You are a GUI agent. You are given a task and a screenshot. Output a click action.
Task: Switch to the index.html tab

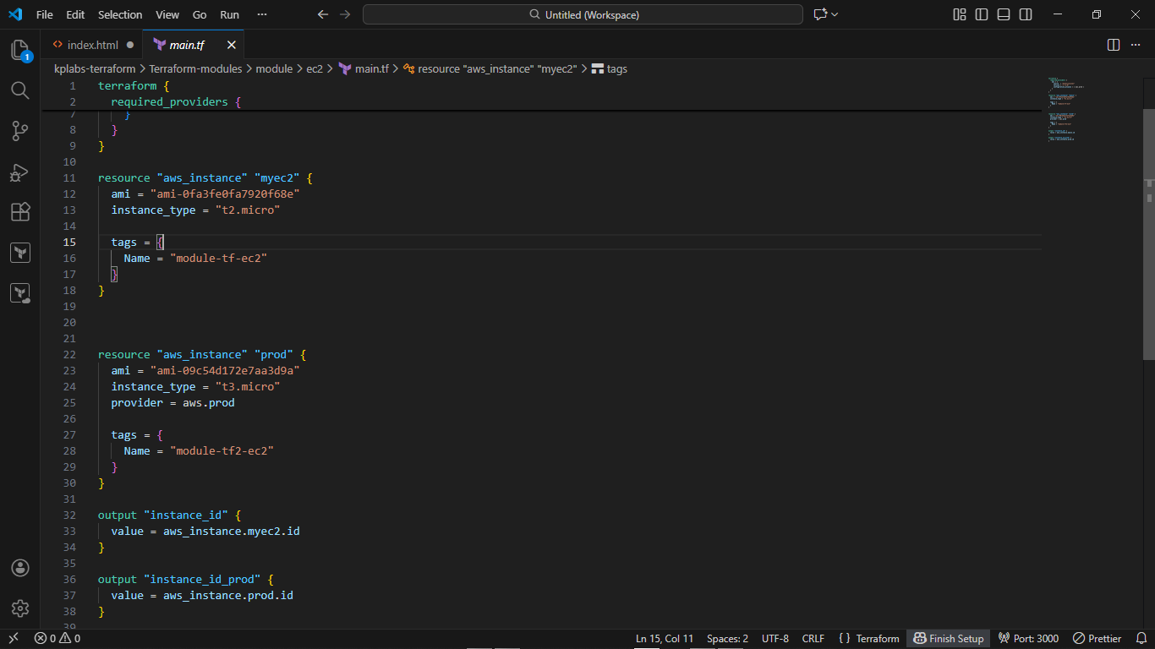click(92, 45)
